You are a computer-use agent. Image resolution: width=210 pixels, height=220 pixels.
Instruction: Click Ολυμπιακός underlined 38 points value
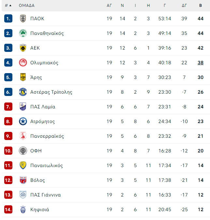(201, 63)
